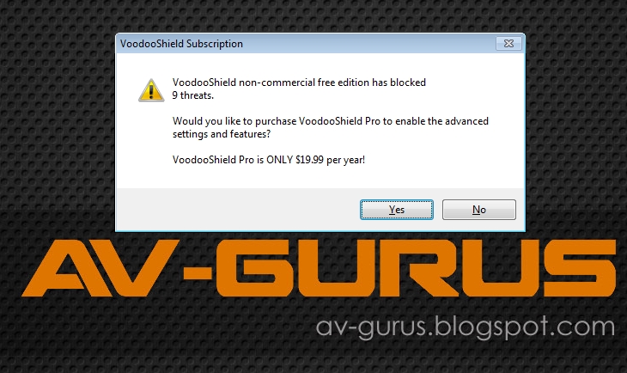Screen dimensions: 627x373
Task: Click the word ONLY in price line
Action: tap(280, 160)
